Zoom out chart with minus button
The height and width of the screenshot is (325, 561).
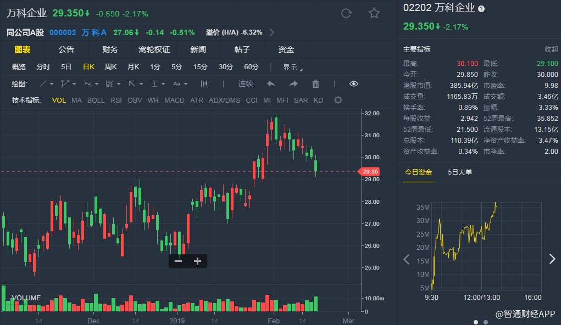click(178, 261)
